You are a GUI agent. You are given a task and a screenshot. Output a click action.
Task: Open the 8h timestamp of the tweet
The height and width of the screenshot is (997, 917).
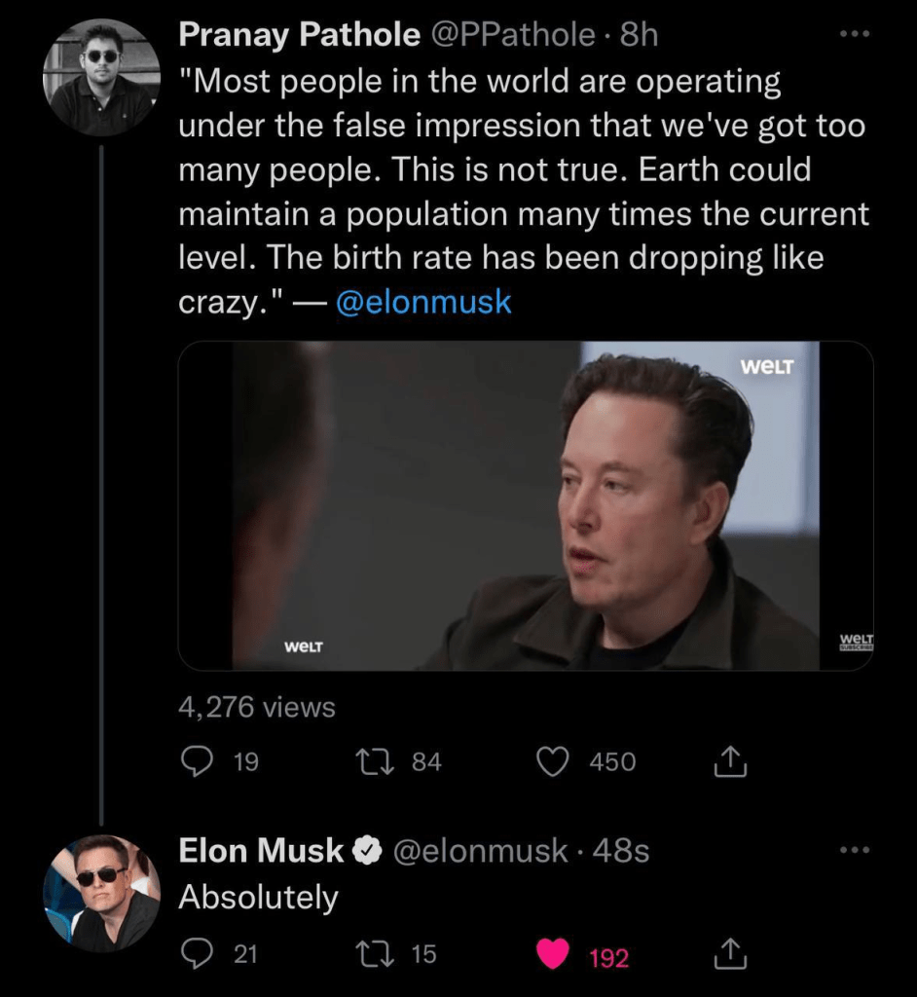[x=640, y=35]
